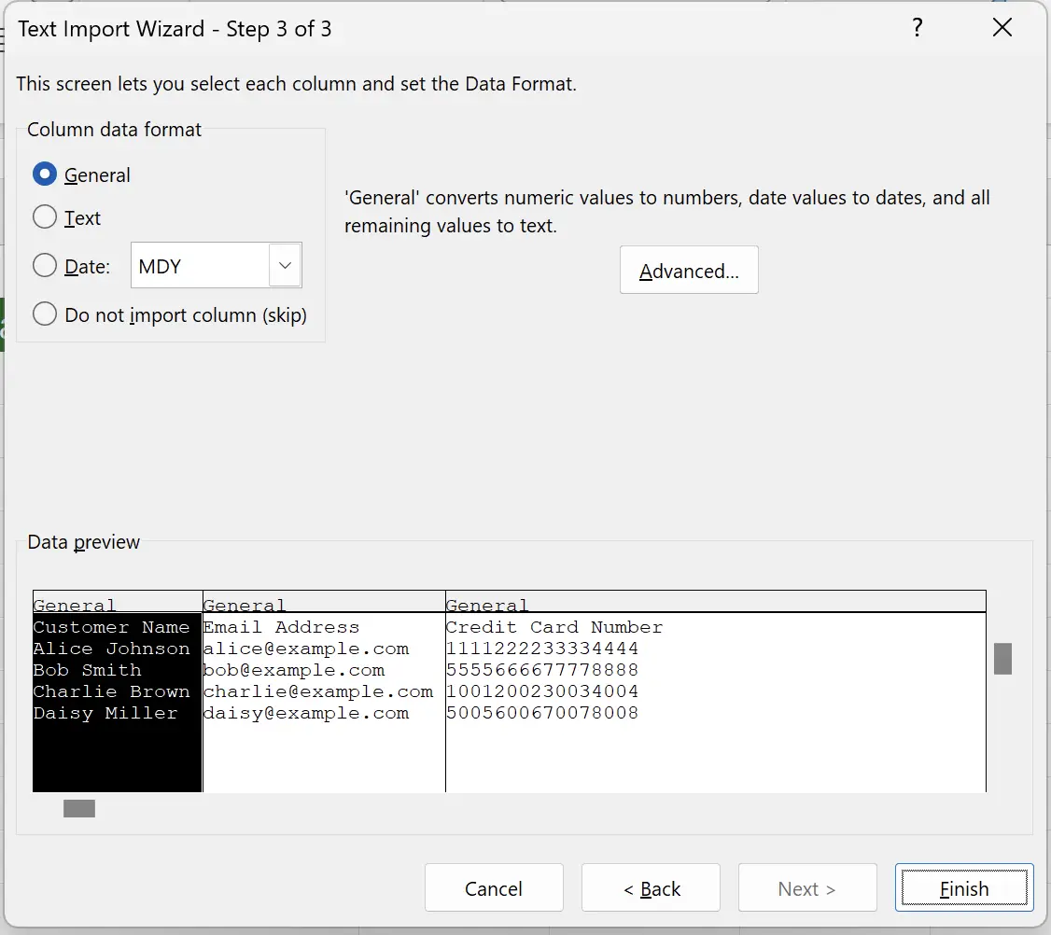Cancel the Text Import Wizard
This screenshot has height=935, width=1051.
point(494,887)
